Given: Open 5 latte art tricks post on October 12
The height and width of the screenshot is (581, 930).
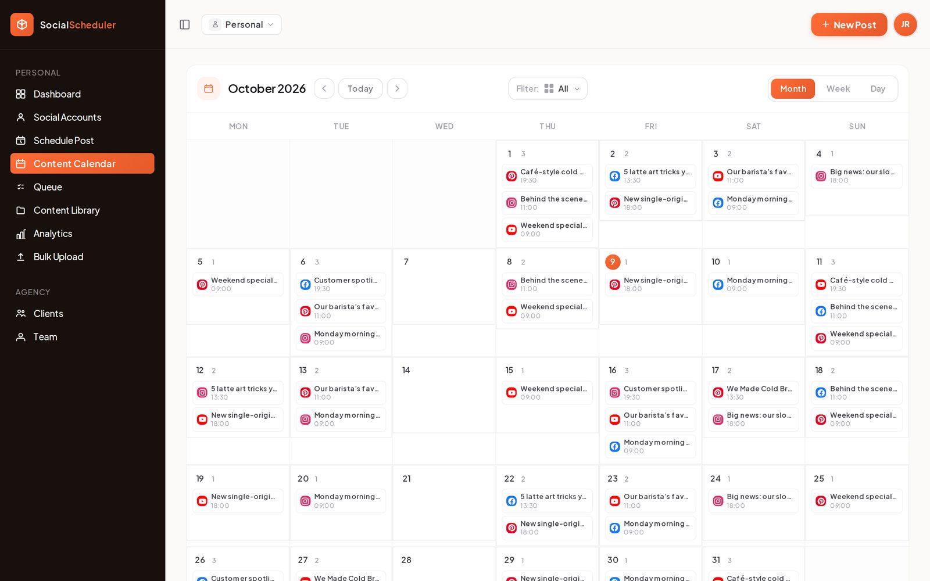Looking at the screenshot, I should 238,393.
